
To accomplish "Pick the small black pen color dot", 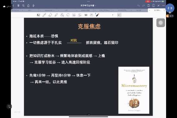I will coord(113,15).
